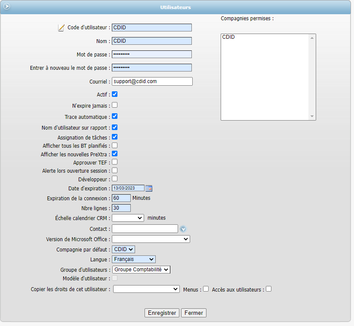This screenshot has height=326, width=354.
Task: Click the arrow icon in the title bar
Action: [x=7, y=6]
